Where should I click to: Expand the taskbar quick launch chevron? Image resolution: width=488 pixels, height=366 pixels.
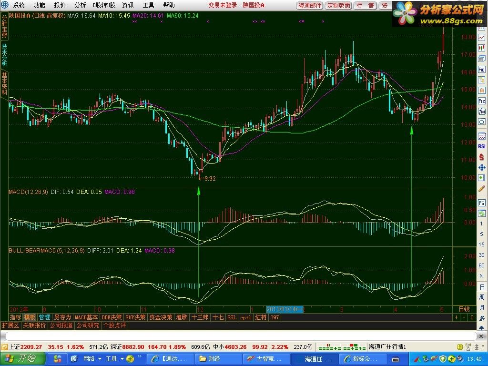pyautogui.click(x=140, y=356)
